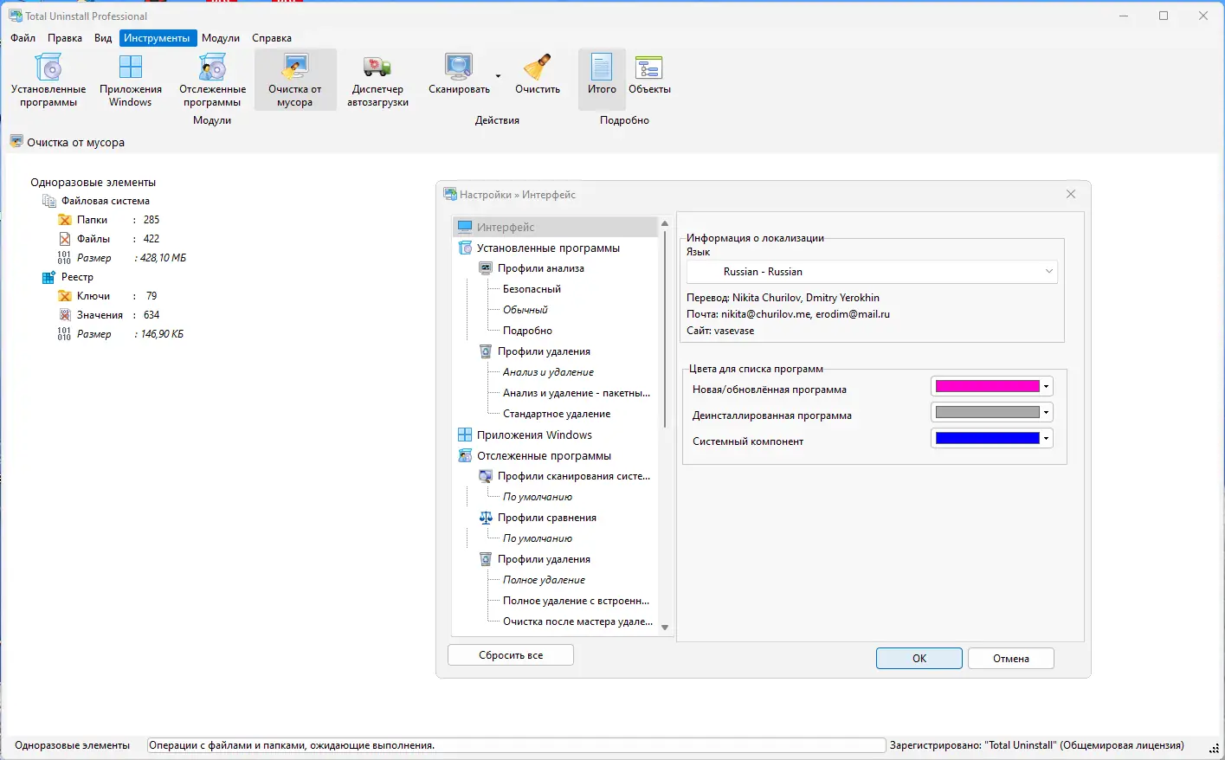
Task: Open the Модули menu
Action: (x=221, y=38)
